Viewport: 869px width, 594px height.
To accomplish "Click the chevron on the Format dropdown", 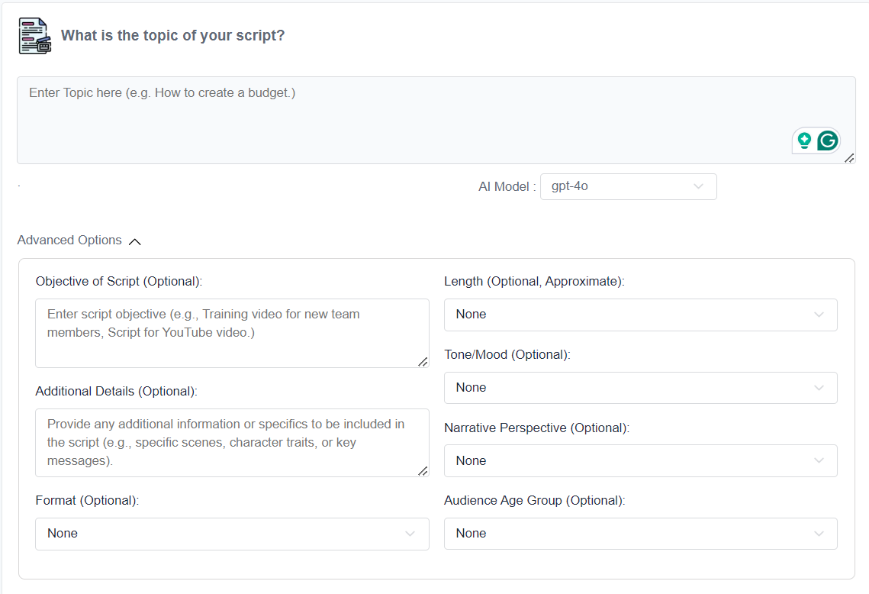I will [x=410, y=534].
